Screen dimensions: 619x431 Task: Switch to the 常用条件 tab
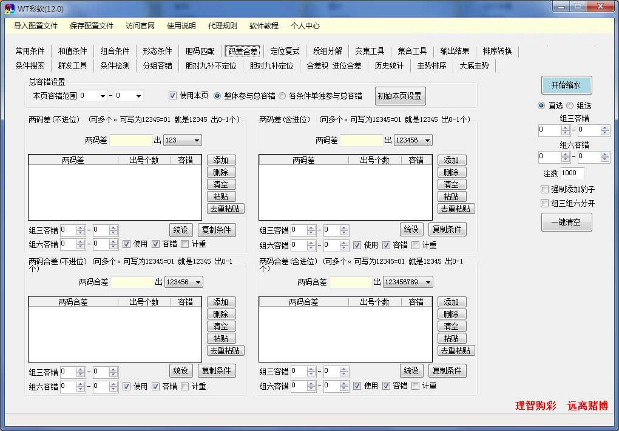tap(29, 52)
